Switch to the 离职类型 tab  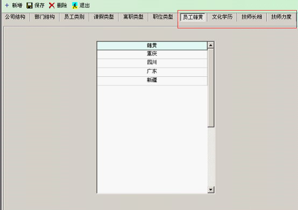point(133,17)
